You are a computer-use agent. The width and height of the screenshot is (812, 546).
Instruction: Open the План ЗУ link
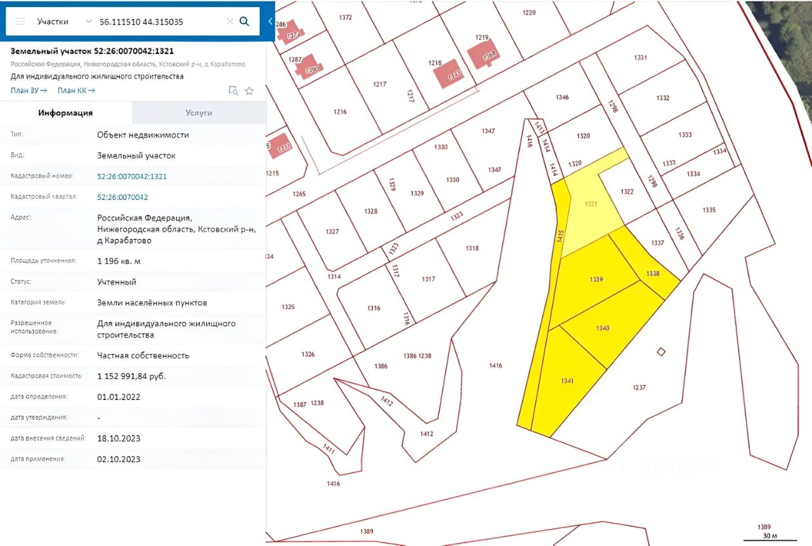29,91
